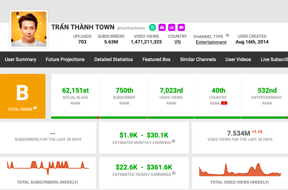Click the Vietnam flag under Country Rank
Screen dimensions: 288x190
click(x=224, y=103)
